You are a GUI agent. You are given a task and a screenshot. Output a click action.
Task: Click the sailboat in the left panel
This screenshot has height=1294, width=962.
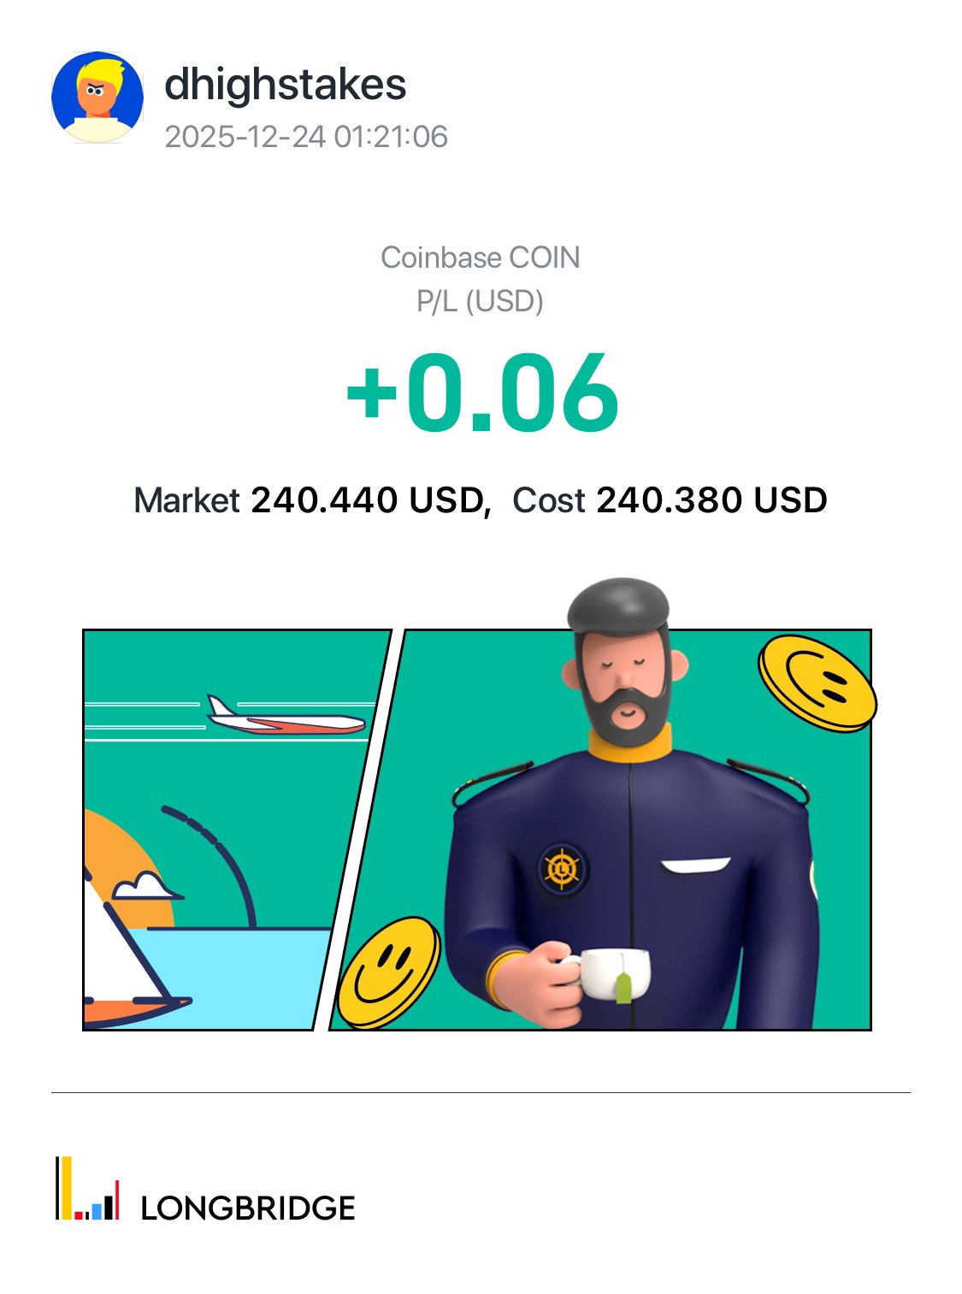pos(133,949)
